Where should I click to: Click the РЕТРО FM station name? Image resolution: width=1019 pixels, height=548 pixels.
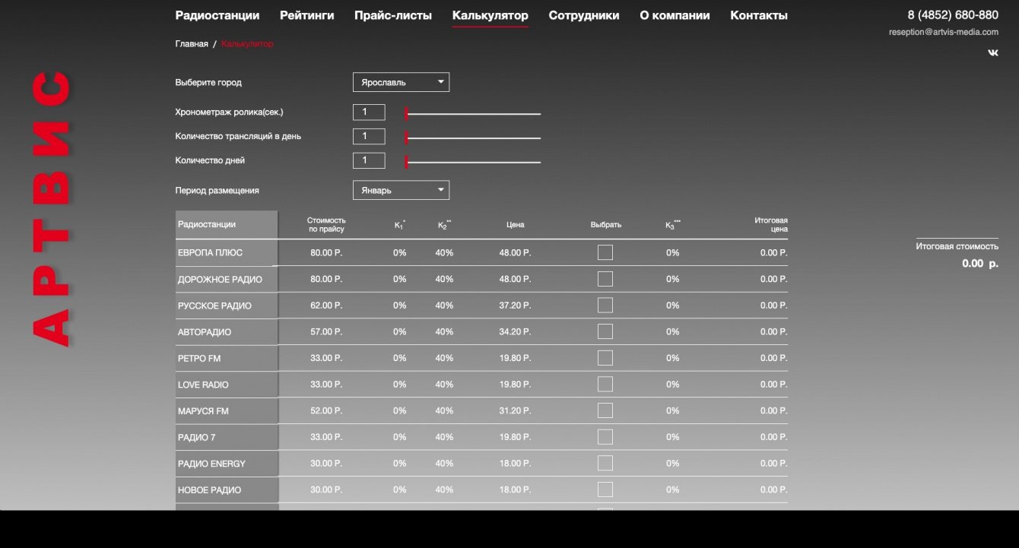point(199,358)
